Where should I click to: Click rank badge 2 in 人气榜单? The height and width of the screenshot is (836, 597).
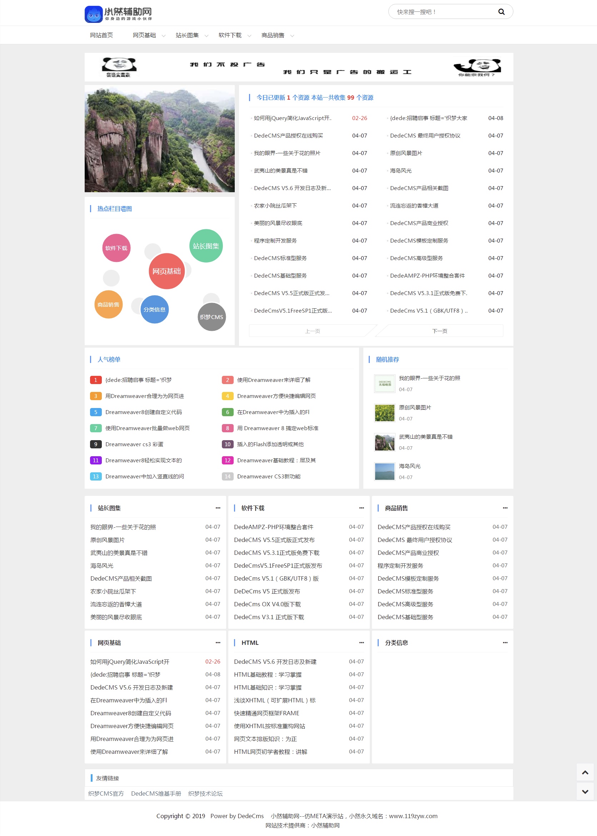[x=228, y=380]
